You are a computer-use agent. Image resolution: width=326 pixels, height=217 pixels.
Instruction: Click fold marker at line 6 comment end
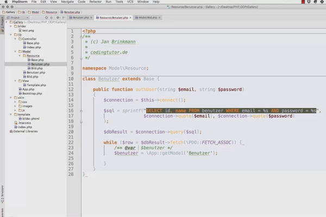[x=81, y=59]
